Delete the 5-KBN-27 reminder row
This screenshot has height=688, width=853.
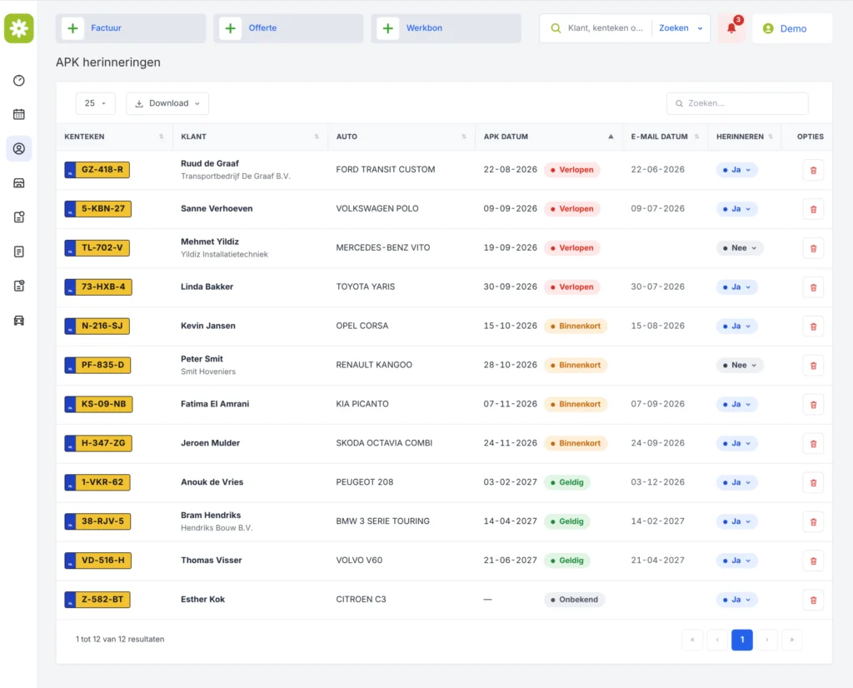coord(813,209)
